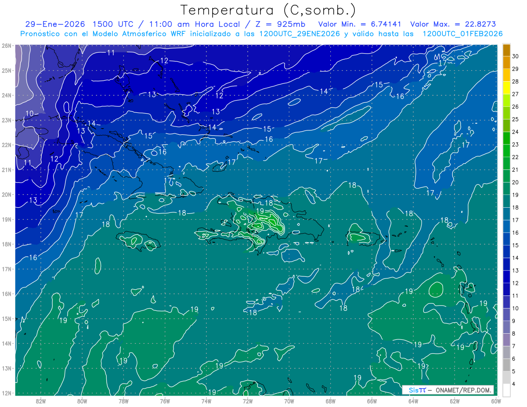Click the "20N" latitude axis label

click(6, 194)
